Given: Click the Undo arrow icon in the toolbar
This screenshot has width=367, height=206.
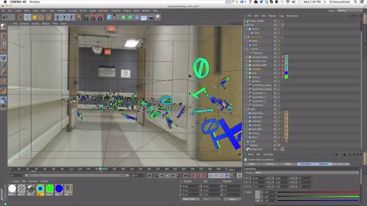Looking at the screenshot, I should 5,17.
